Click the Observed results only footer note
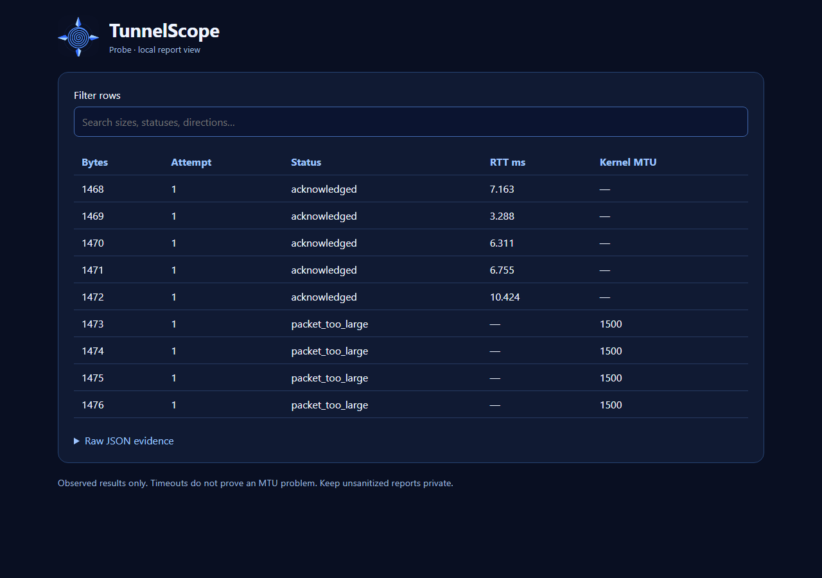Image resolution: width=822 pixels, height=578 pixels. tap(256, 483)
